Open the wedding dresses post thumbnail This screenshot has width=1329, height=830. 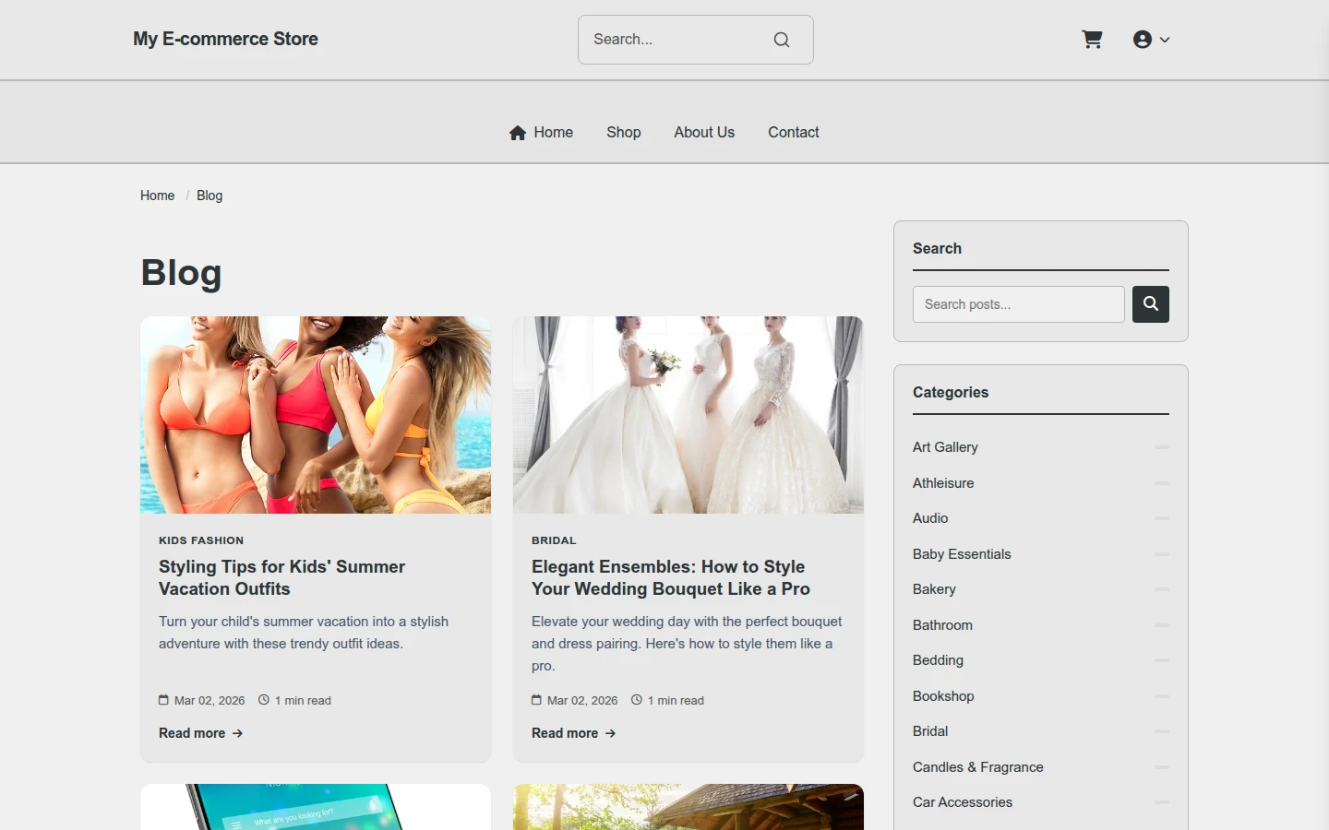[688, 415]
